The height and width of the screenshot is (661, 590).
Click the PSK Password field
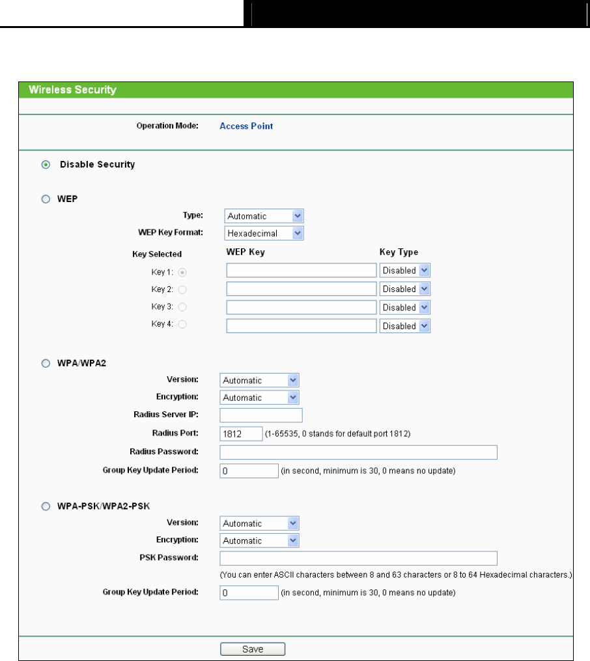358,558
